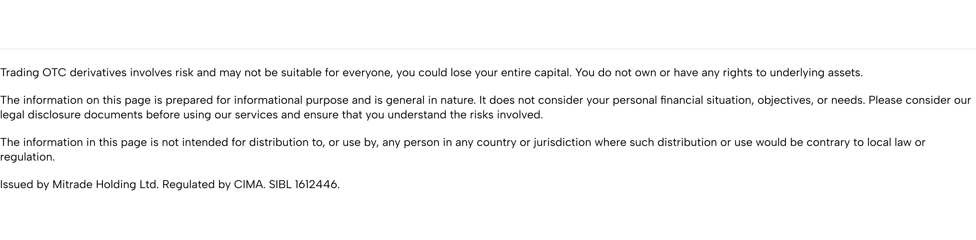Screen dimensions: 976x240
Task: Click the word "regulation." on its own line
Action: 27,157
